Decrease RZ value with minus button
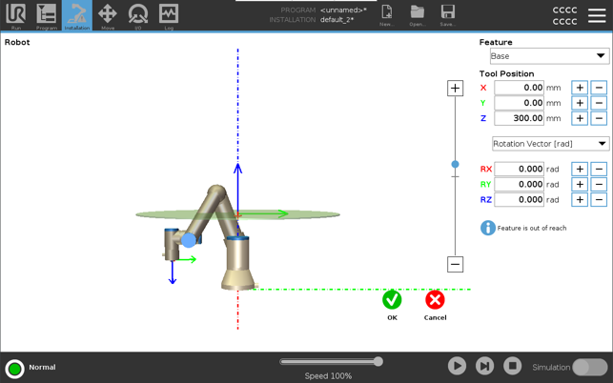Screen dimensions: 613x383 599,200
